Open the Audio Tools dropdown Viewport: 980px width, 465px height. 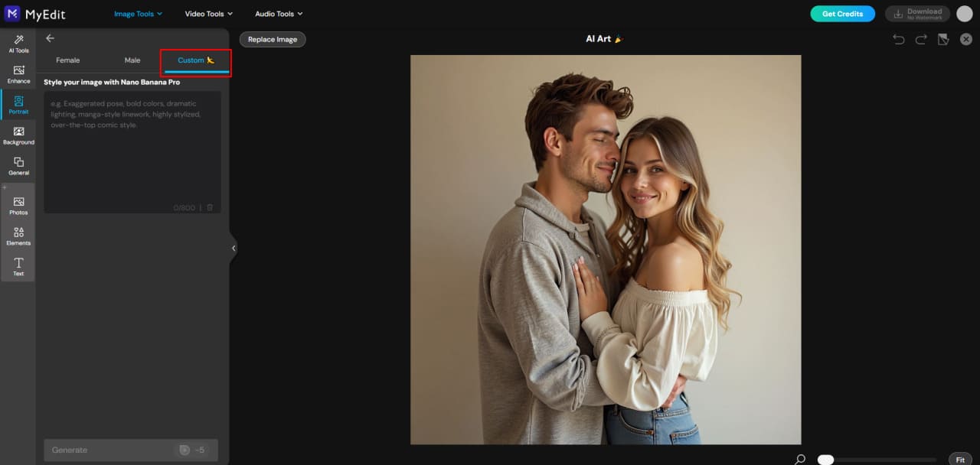click(x=279, y=14)
